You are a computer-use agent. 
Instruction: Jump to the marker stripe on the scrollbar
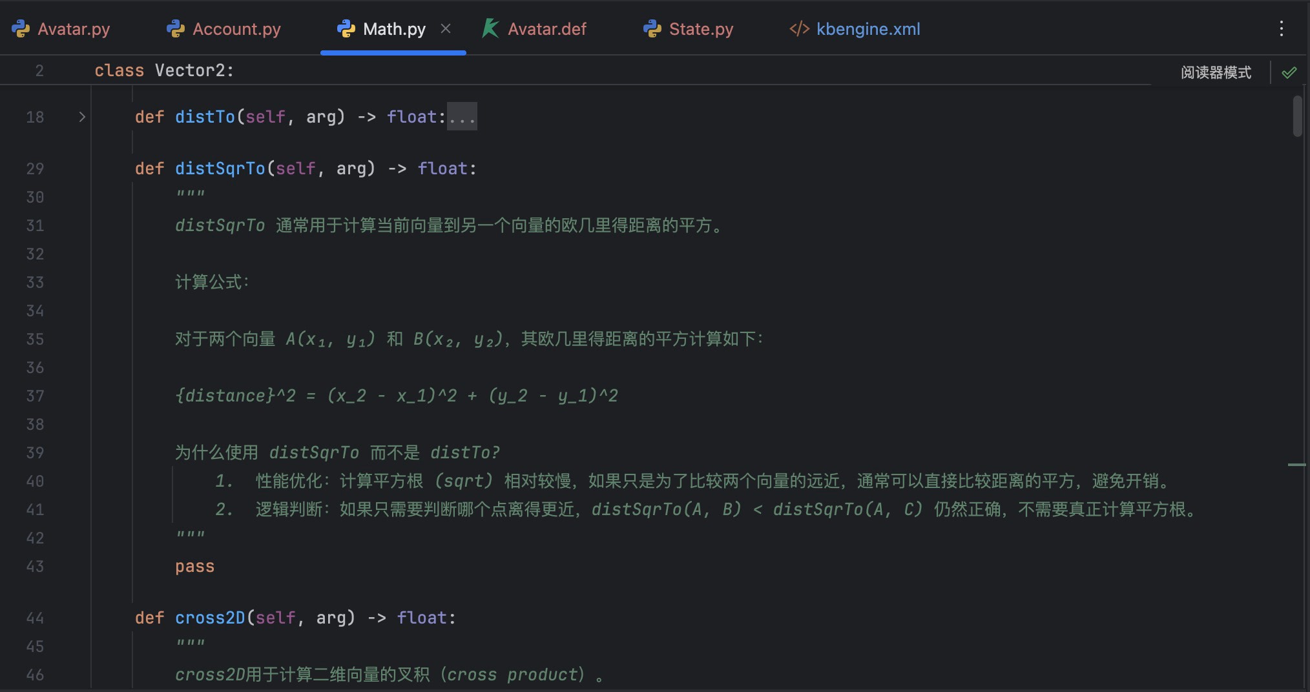[1296, 465]
